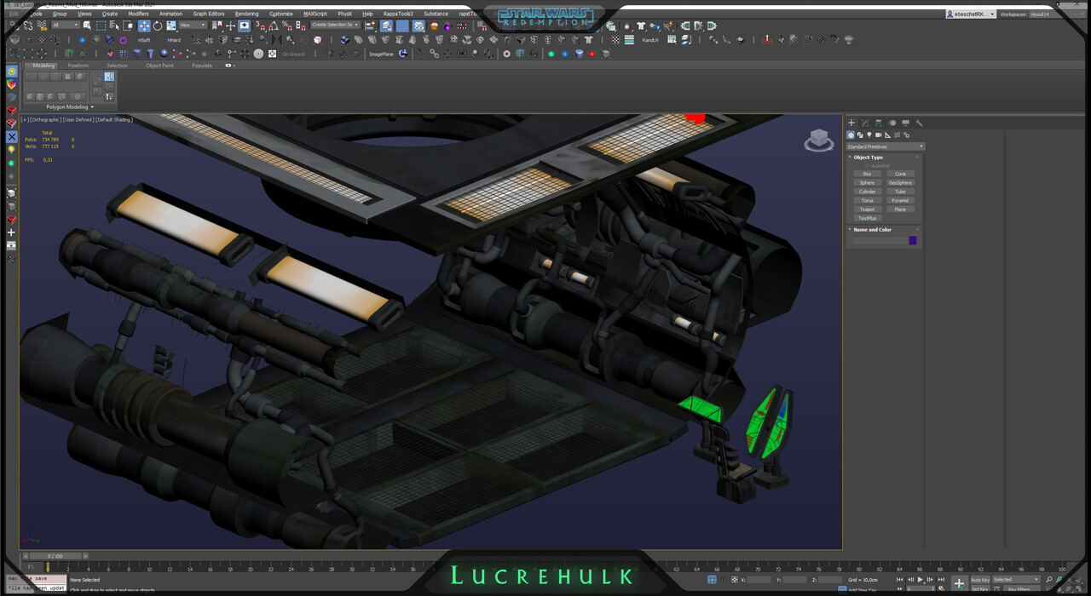This screenshot has width=1091, height=596.
Task: Open Utilities wrench tab
Action: pyautogui.click(x=919, y=123)
